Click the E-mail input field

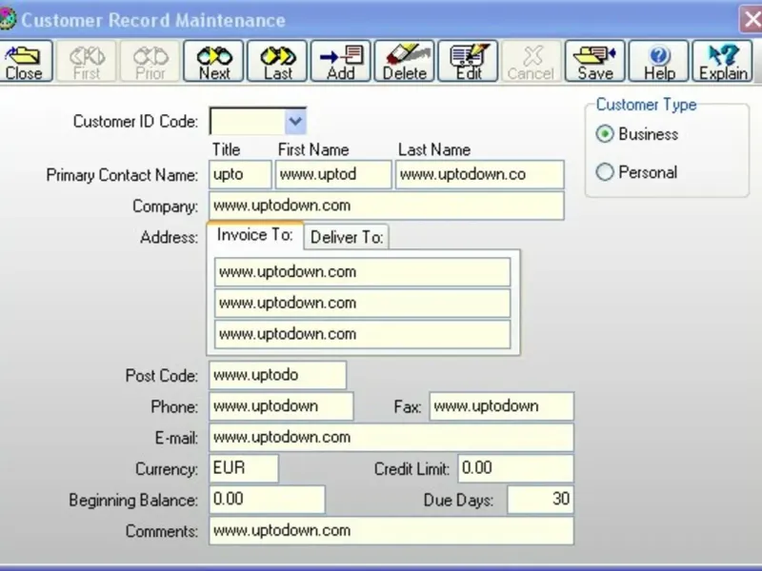pos(391,437)
